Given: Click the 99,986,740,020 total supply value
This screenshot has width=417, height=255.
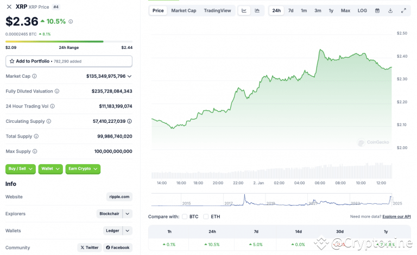Looking at the screenshot, I should click(115, 136).
